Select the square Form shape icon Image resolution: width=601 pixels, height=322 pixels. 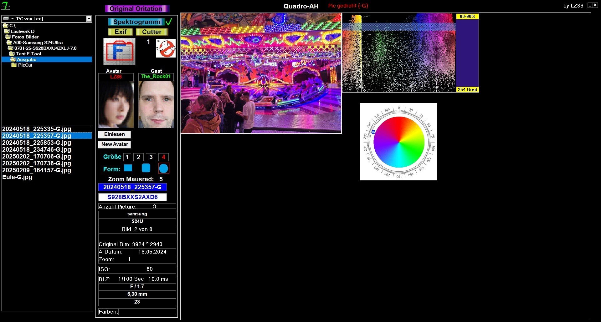pyautogui.click(x=128, y=168)
